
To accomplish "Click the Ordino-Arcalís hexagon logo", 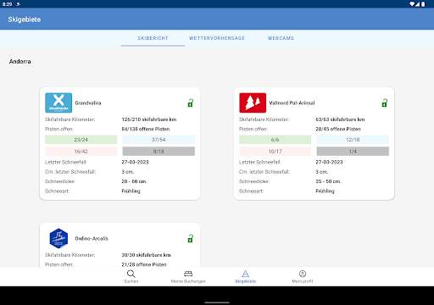I will 58,238.
